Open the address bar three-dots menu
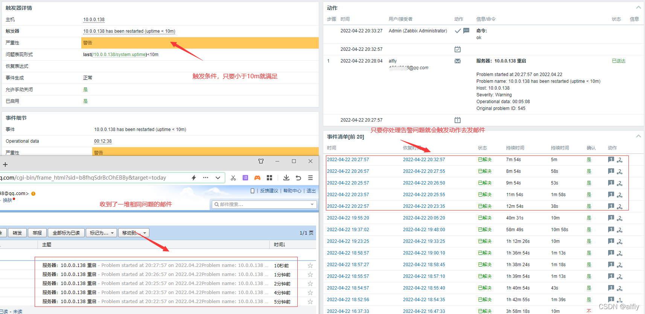Viewport: 645px width, 314px height. pos(205,178)
